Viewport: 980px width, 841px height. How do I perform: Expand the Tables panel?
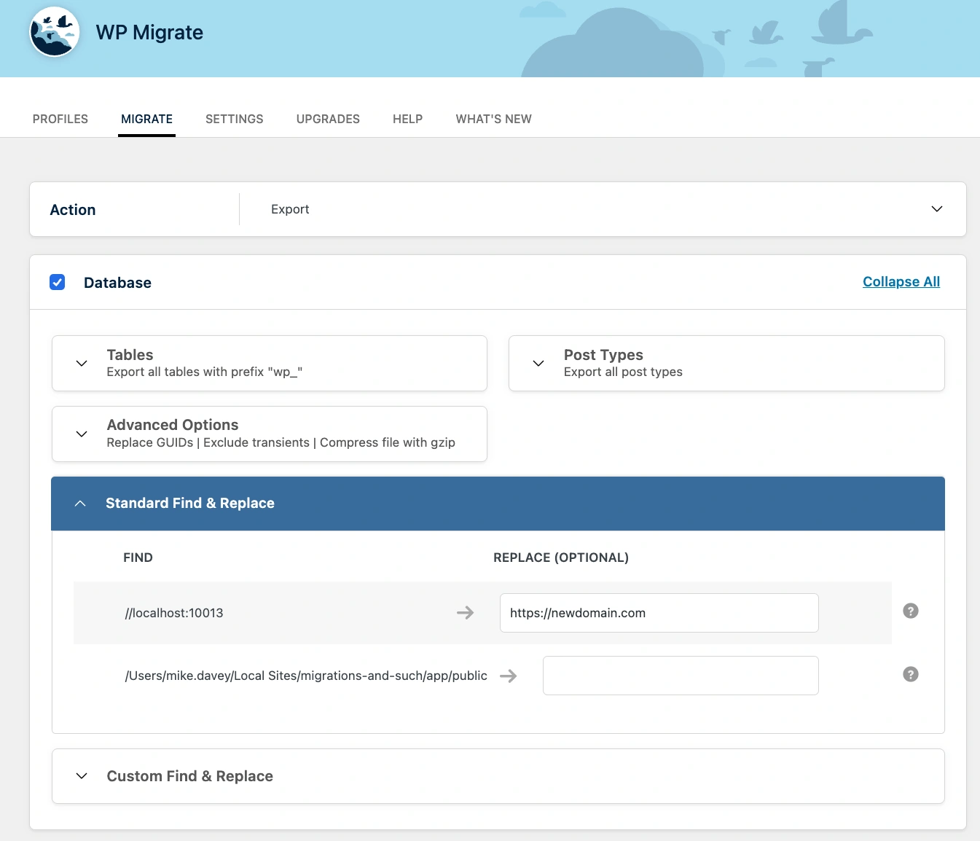coord(82,363)
